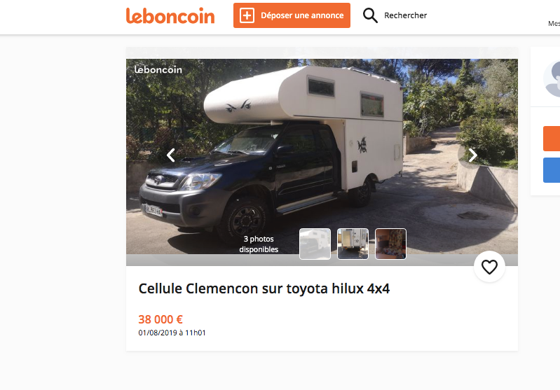Click the listing title Cellule Clemencon
This screenshot has width=560, height=390.
point(264,288)
